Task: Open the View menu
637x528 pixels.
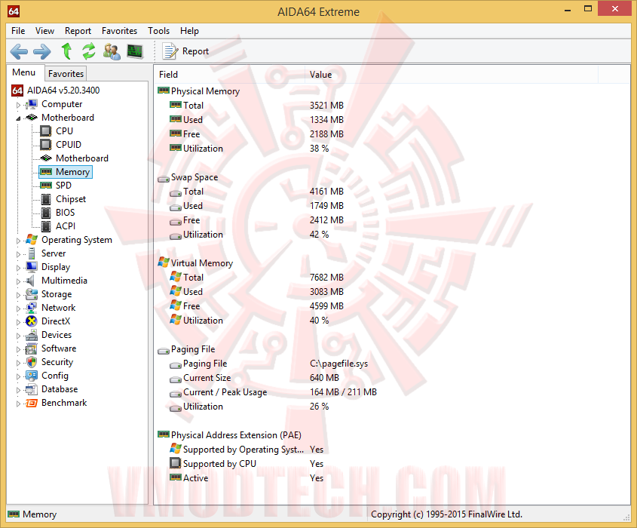Action: [x=44, y=31]
